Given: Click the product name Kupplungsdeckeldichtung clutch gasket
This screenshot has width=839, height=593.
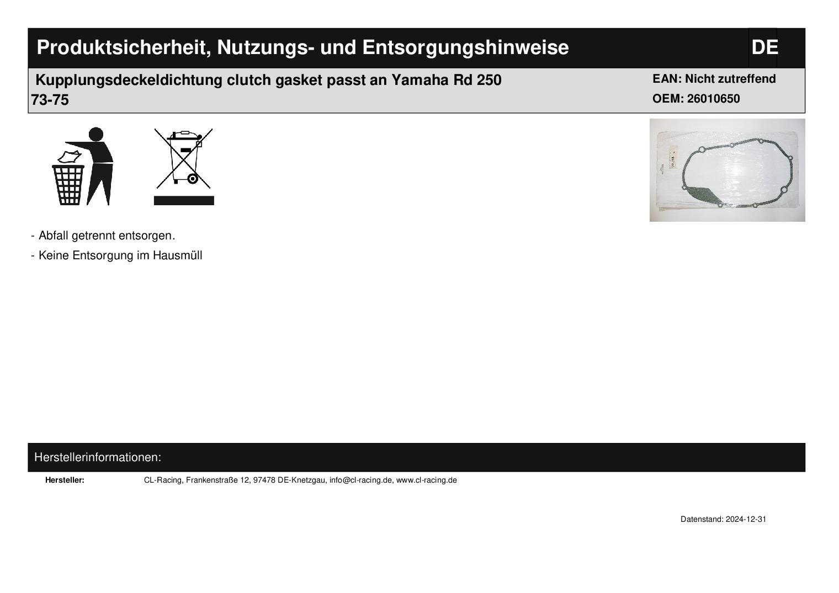Looking at the screenshot, I should coord(268,80).
